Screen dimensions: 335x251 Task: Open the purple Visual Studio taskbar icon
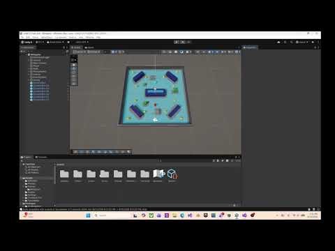(244, 215)
